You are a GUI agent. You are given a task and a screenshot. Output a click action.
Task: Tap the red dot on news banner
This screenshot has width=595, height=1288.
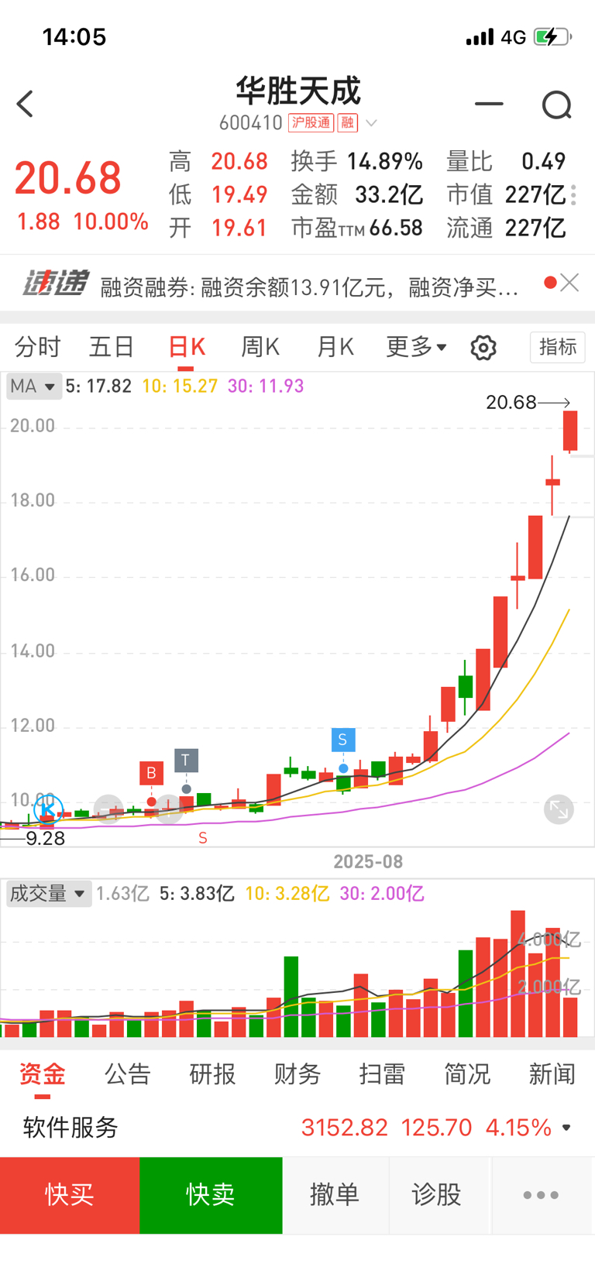[x=550, y=283]
